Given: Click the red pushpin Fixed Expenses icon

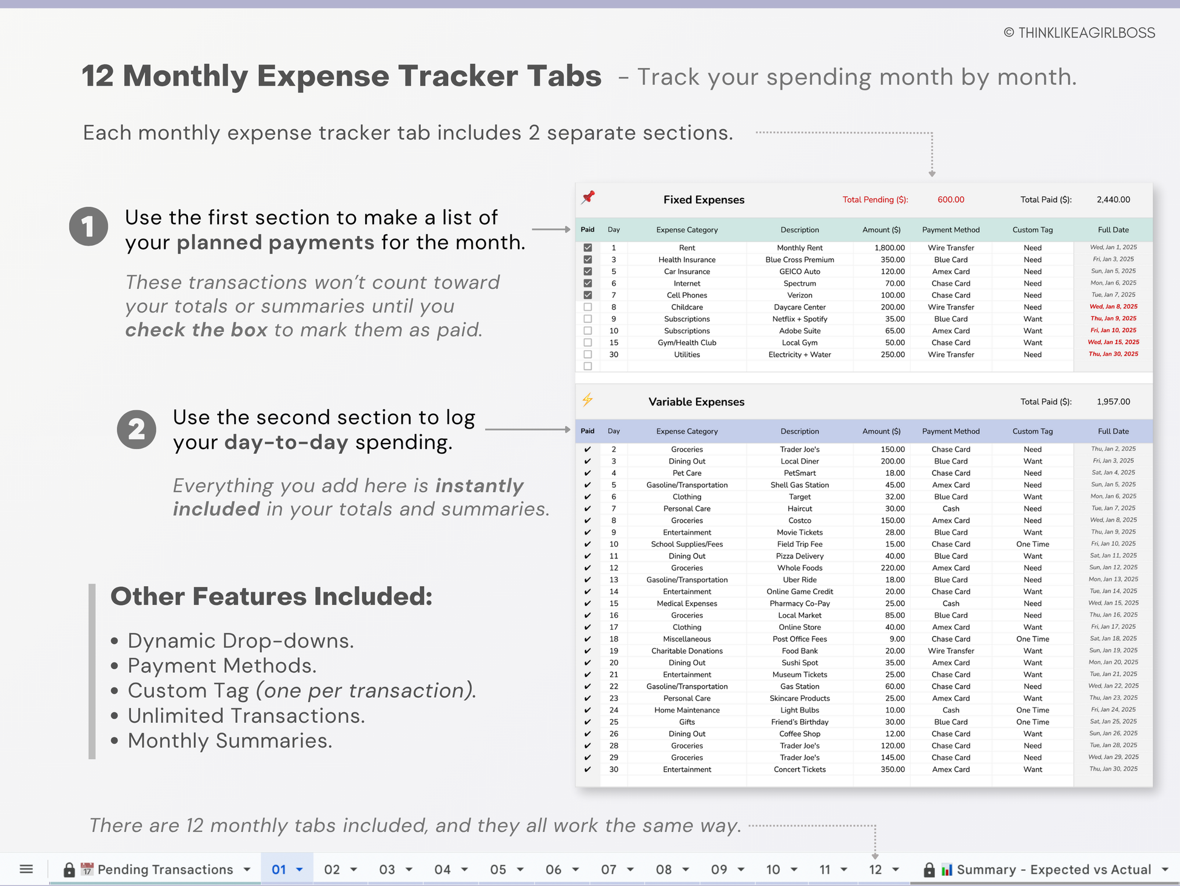Looking at the screenshot, I should pos(588,198).
